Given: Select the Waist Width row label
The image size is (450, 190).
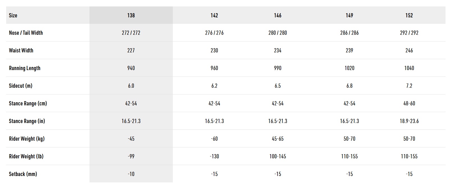Looking at the screenshot, I should [21, 50].
